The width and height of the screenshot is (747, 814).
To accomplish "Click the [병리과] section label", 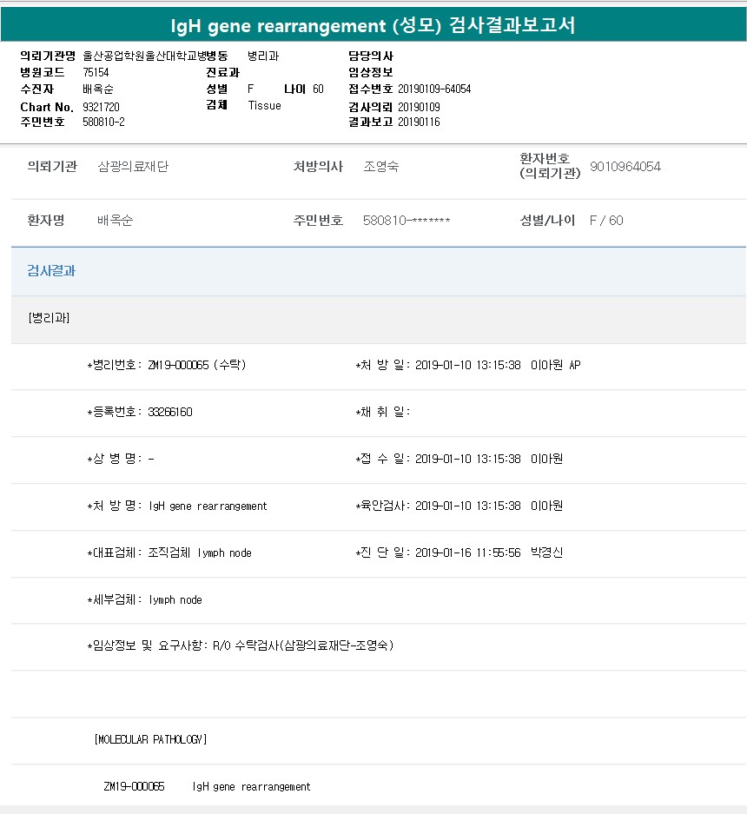I will coord(49,318).
